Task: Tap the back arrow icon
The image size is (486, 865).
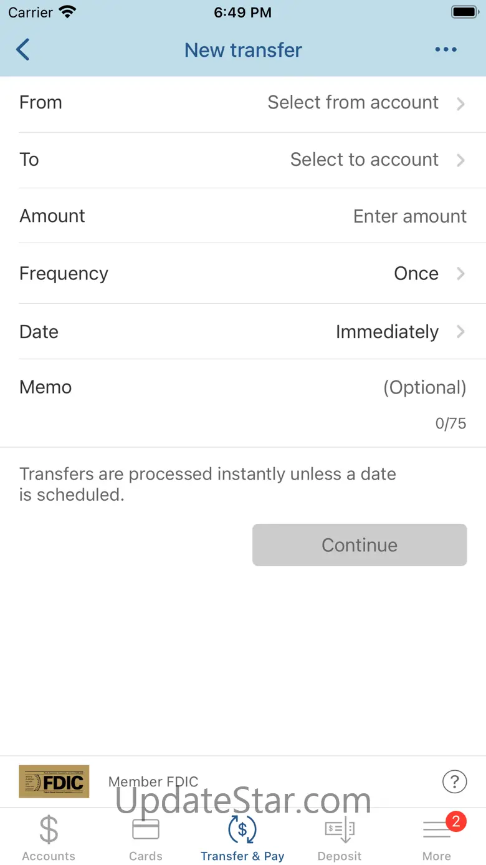Action: tap(23, 50)
